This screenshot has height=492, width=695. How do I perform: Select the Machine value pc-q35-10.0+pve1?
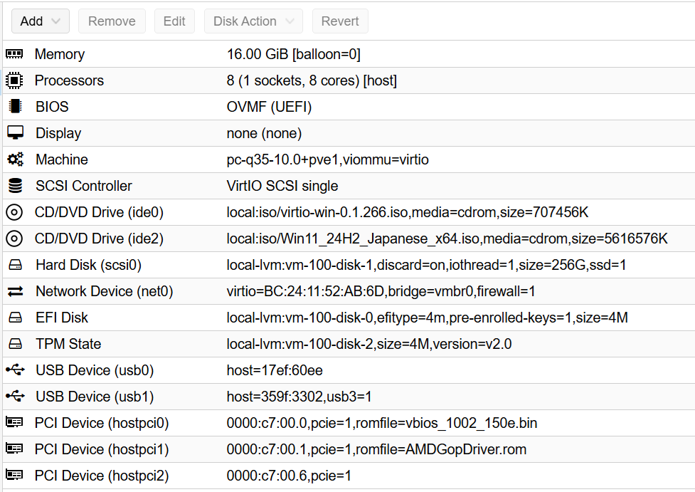click(283, 159)
